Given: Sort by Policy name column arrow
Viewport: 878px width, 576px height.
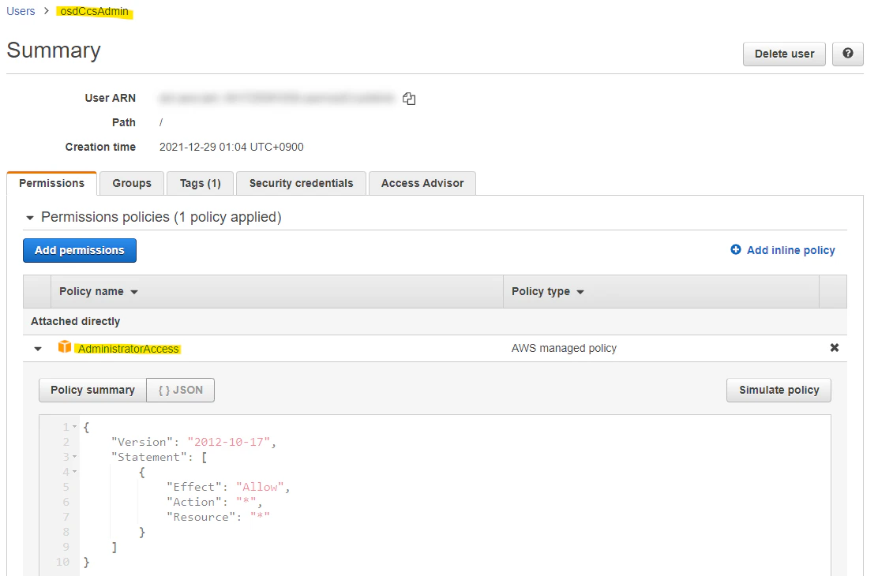Looking at the screenshot, I should (134, 292).
